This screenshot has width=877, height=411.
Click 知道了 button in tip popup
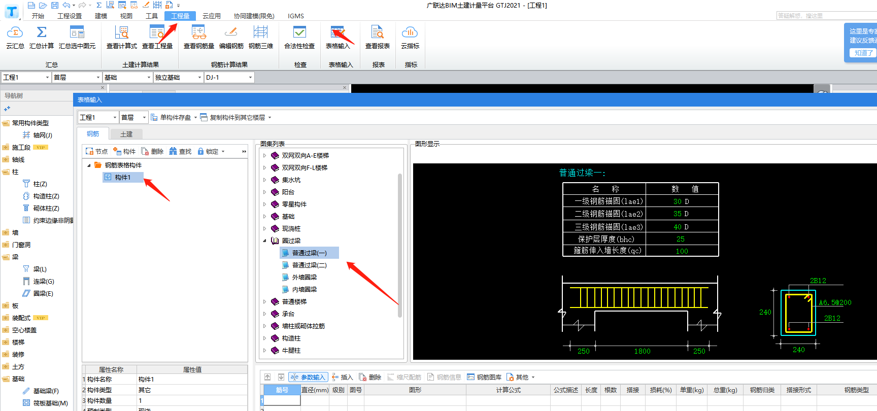pyautogui.click(x=863, y=53)
